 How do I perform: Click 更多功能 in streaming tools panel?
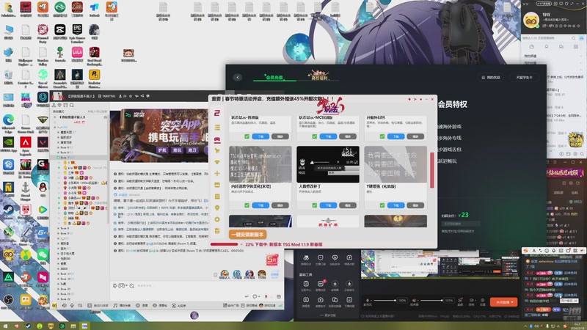tap(327, 315)
